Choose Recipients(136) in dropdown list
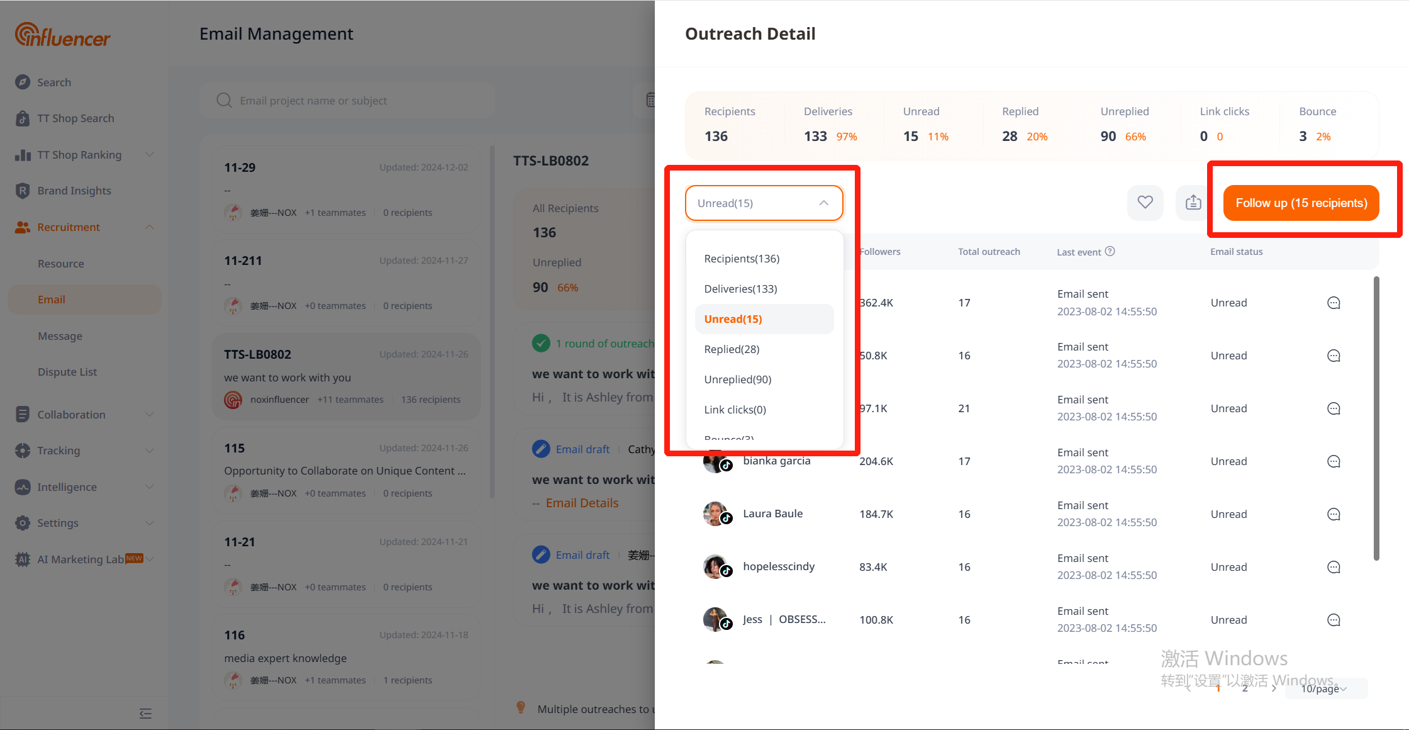Screen dimensions: 1409x730 (742, 259)
